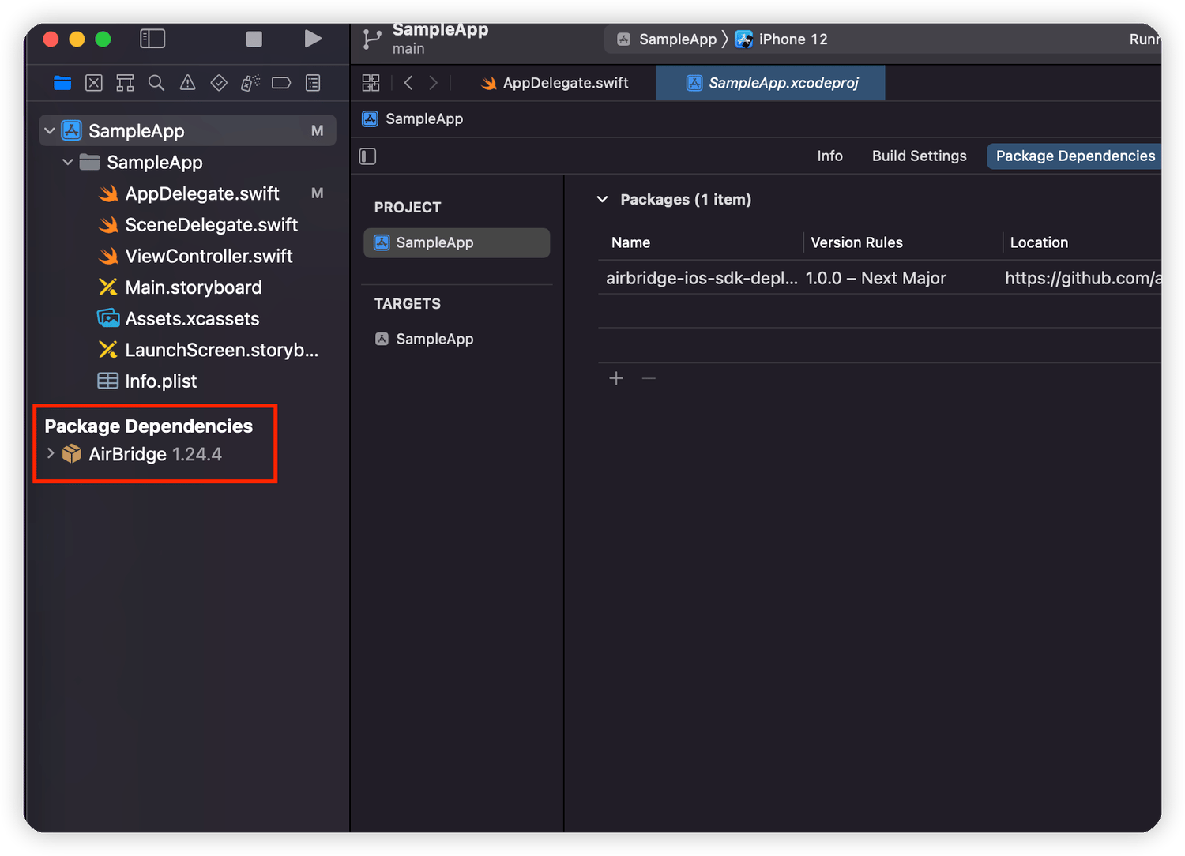Select AirBridge 1.24.4 package
The height and width of the screenshot is (856, 1185).
coord(155,455)
